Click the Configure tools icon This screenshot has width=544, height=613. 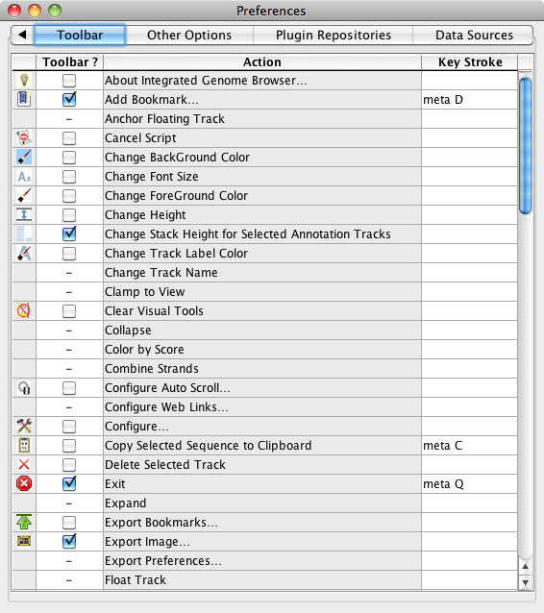click(x=24, y=426)
